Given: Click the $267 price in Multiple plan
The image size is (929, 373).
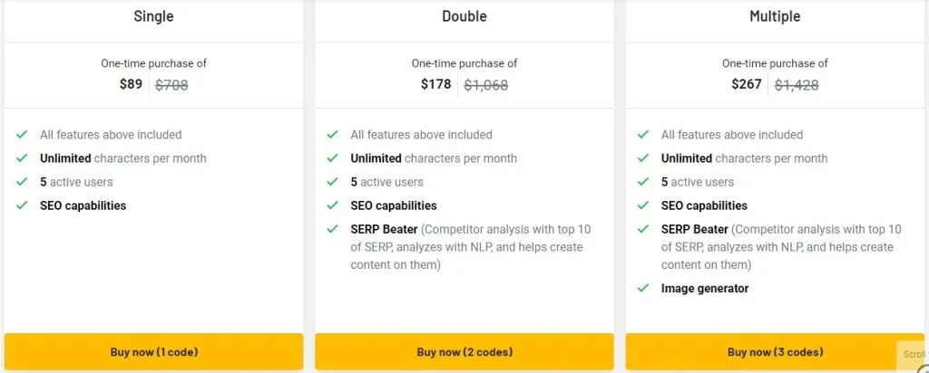Looking at the screenshot, I should tap(748, 85).
